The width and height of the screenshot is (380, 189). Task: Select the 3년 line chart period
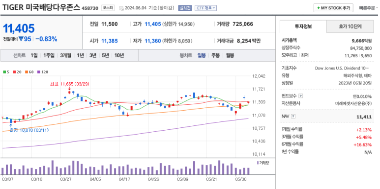93,55
